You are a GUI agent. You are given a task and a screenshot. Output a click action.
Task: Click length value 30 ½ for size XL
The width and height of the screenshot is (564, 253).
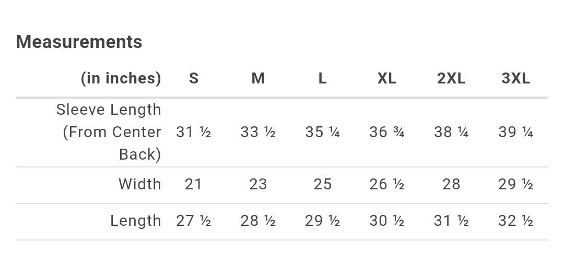click(x=386, y=221)
